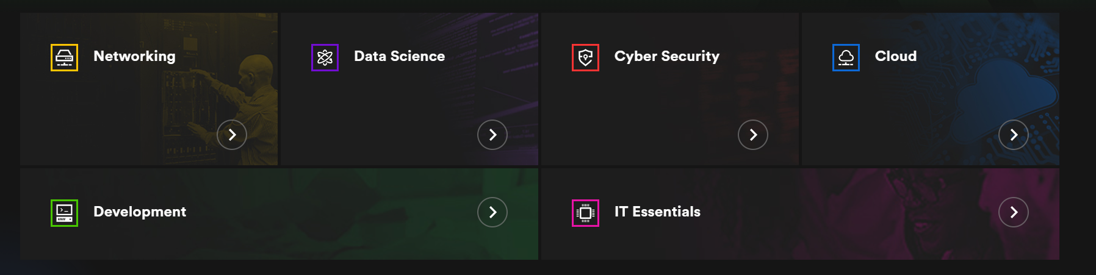Image resolution: width=1096 pixels, height=275 pixels.
Task: Click the IT Essentials chevron arrow button
Action: click(1013, 212)
